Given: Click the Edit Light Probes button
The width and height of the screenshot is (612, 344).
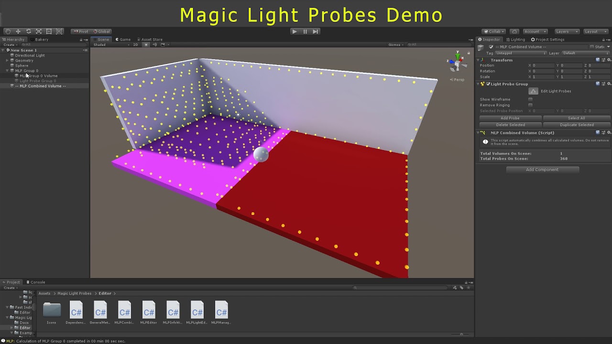Looking at the screenshot, I should (x=534, y=91).
